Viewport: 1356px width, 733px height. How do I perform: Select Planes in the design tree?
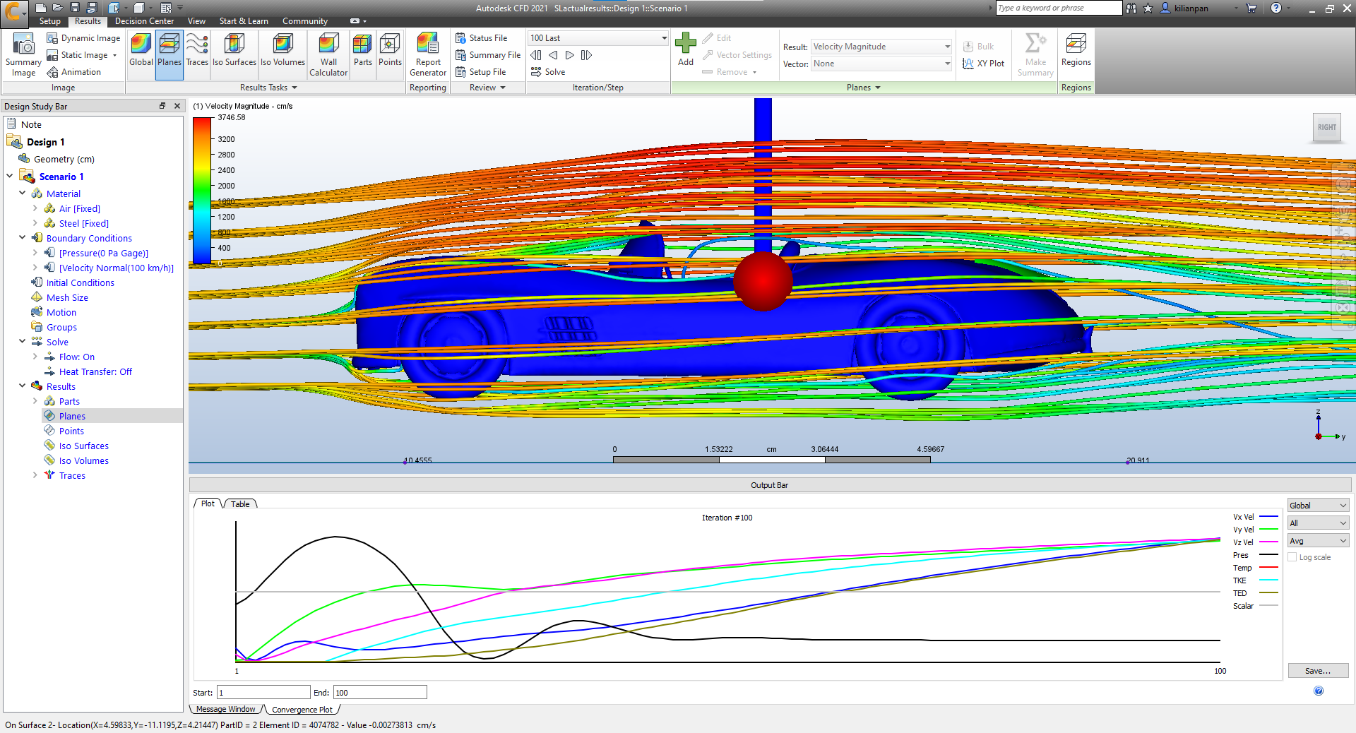tap(72, 416)
